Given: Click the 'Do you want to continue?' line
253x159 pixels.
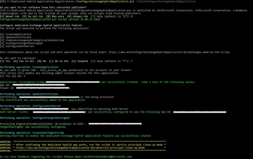Looking at the screenshot, I should click(18, 58).
